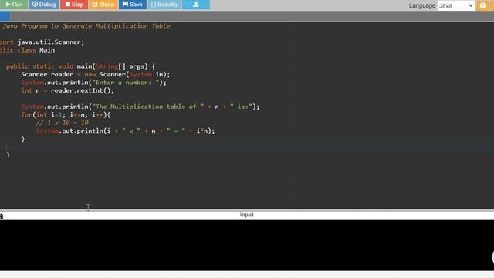Click the comment 'Java Program to Generate Multiplication Table'
Viewport: 494px width, 278px height.
tap(86, 25)
